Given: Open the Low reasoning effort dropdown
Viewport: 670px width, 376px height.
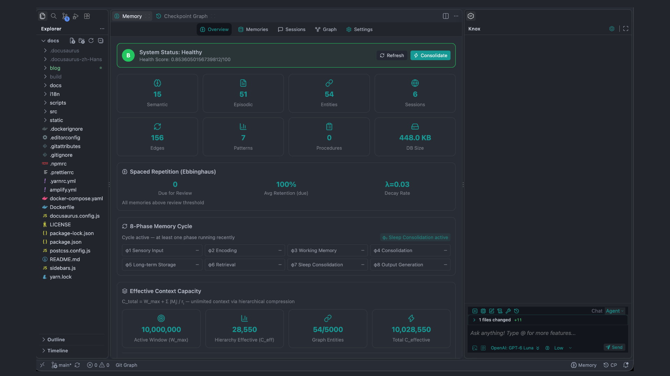Looking at the screenshot, I should click(x=563, y=348).
